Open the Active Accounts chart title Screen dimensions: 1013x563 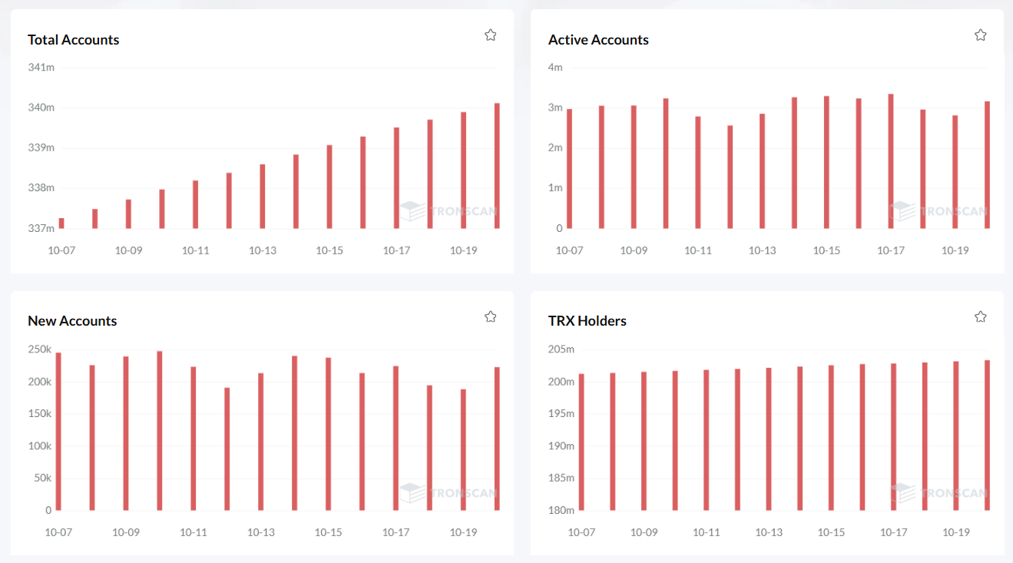click(598, 40)
